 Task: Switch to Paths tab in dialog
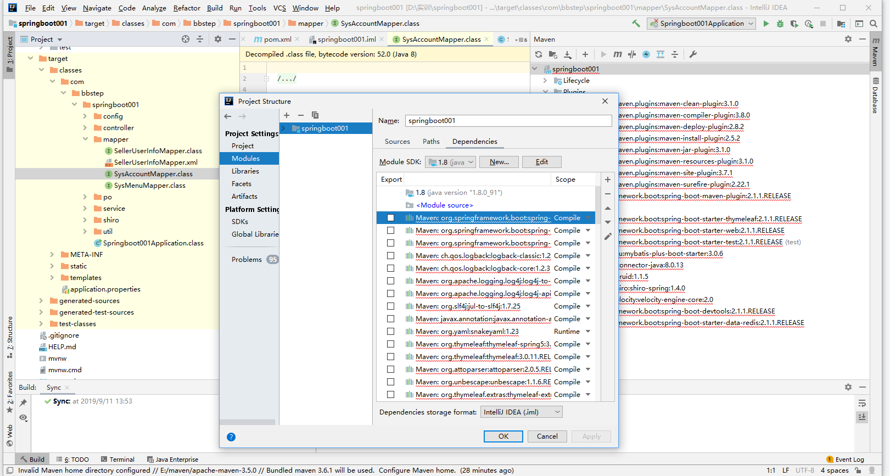[431, 142]
